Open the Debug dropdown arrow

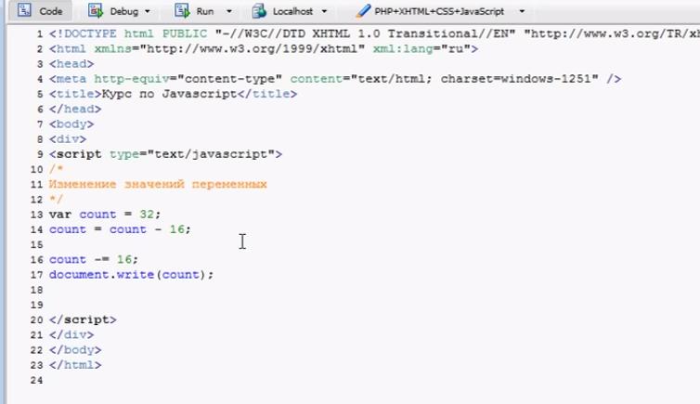(148, 11)
